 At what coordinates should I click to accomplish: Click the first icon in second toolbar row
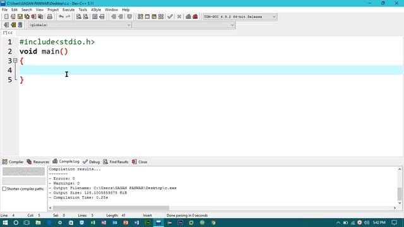pyautogui.click(x=6, y=25)
